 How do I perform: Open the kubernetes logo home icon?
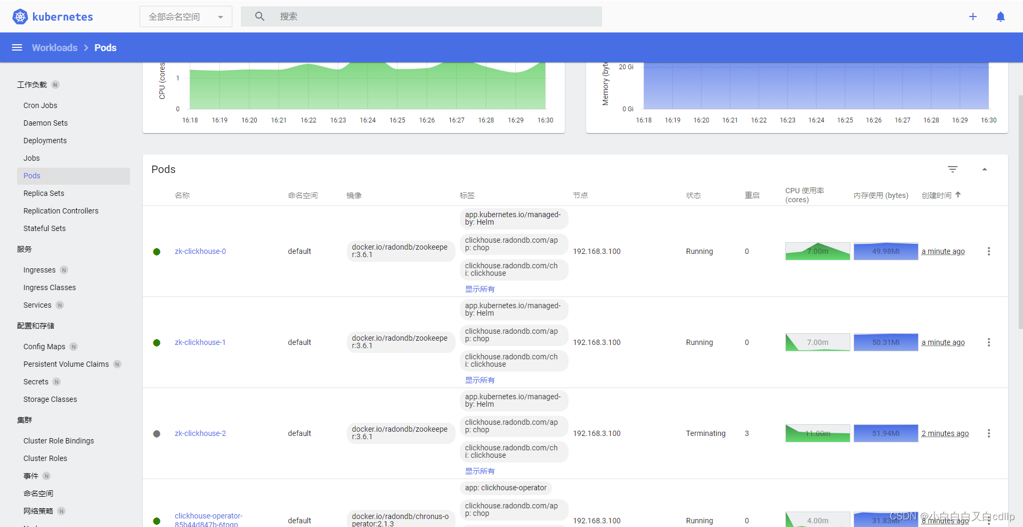coord(20,16)
